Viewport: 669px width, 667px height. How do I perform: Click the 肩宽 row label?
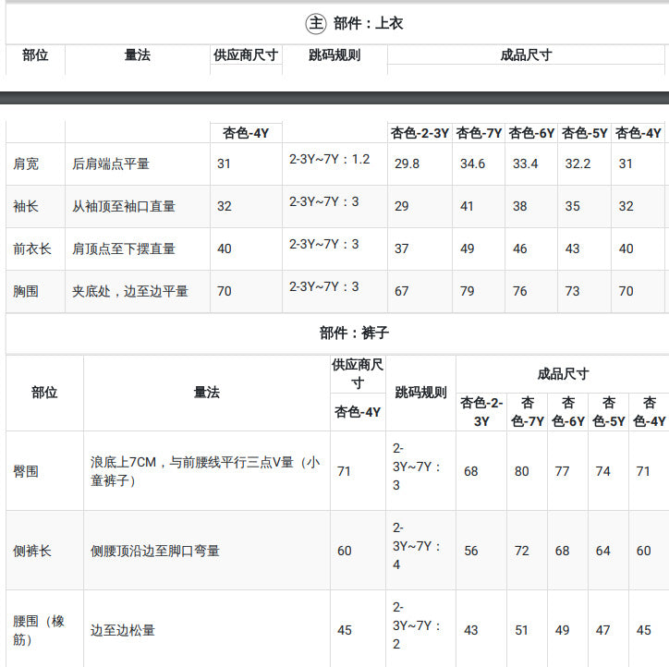[26, 164]
